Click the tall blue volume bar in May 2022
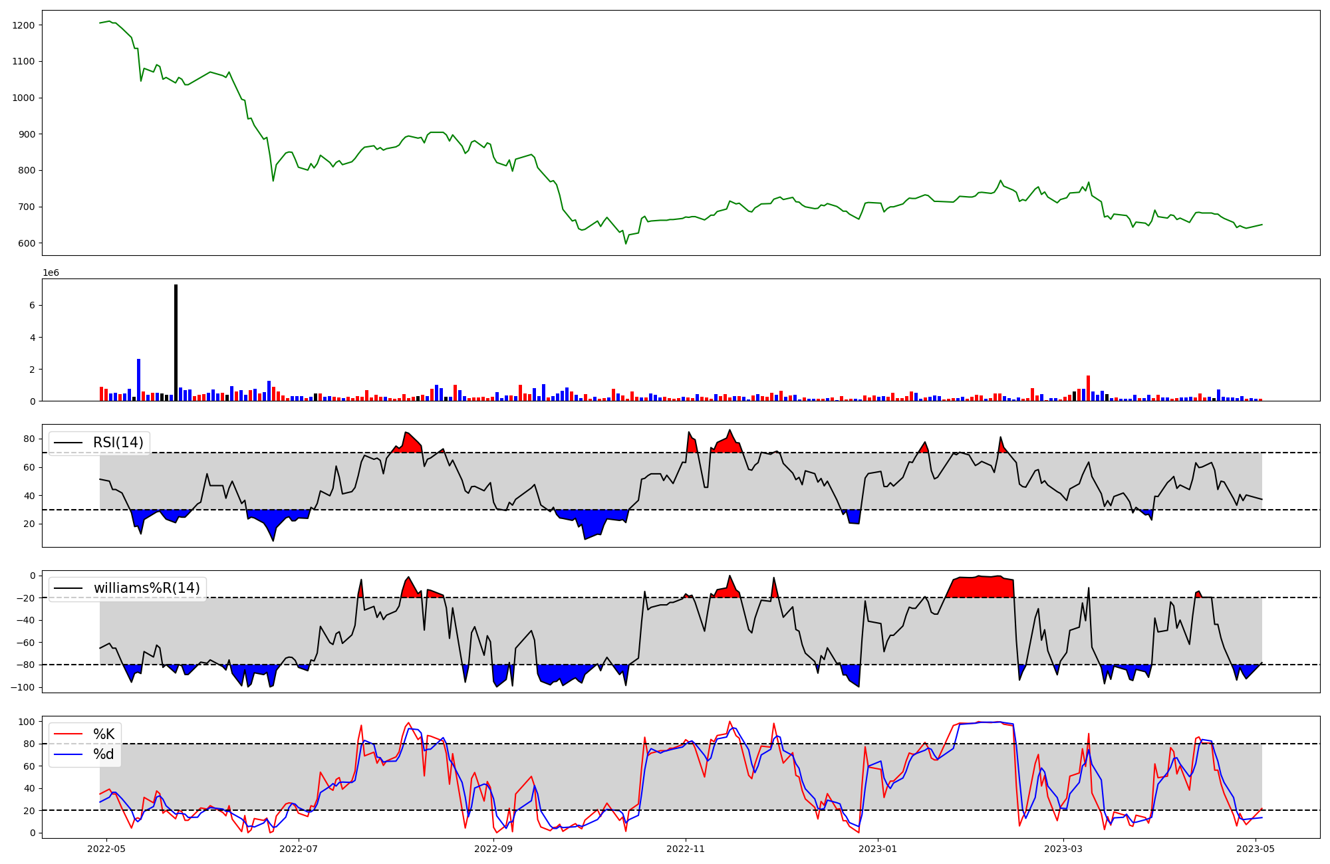Image resolution: width=1330 pixels, height=864 pixels. coord(138,379)
